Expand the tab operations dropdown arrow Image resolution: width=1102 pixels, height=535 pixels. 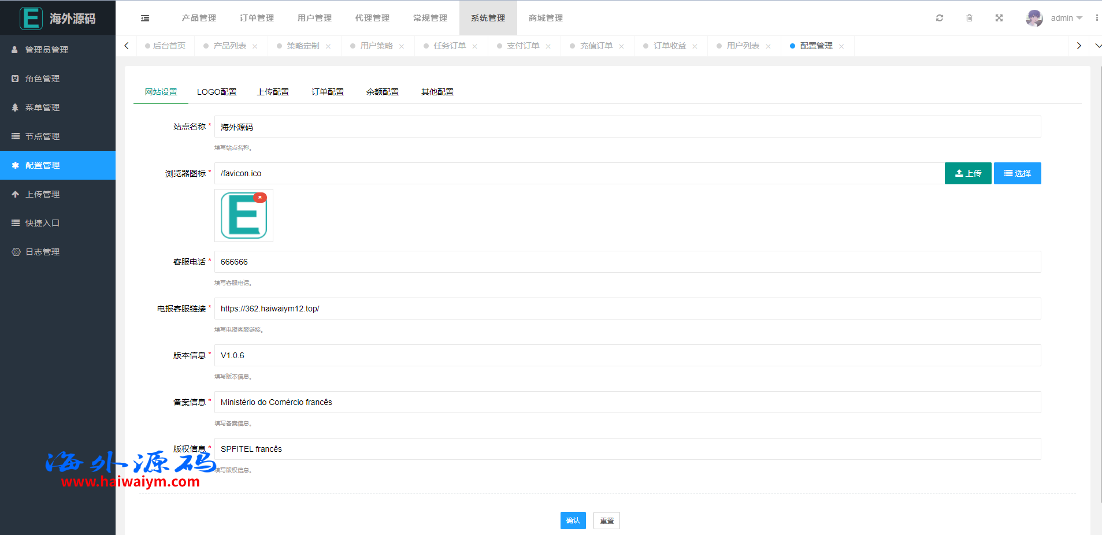(x=1097, y=46)
